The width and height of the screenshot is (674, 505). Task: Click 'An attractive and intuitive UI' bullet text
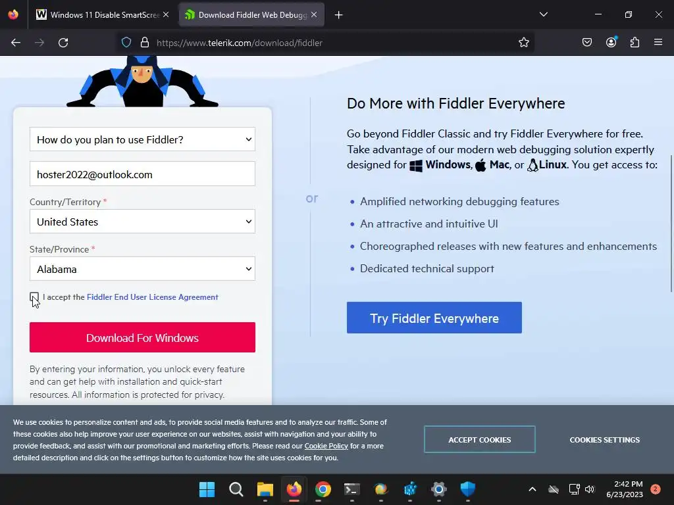coord(429,224)
